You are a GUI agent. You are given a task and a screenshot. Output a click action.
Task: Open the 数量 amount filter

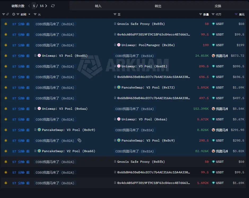click(x=201, y=14)
